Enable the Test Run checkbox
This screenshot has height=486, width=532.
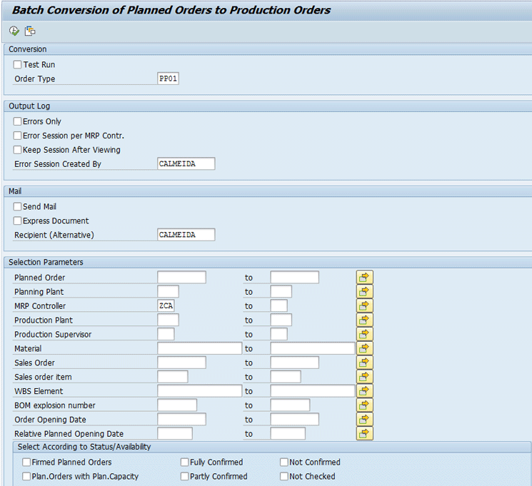coord(18,65)
